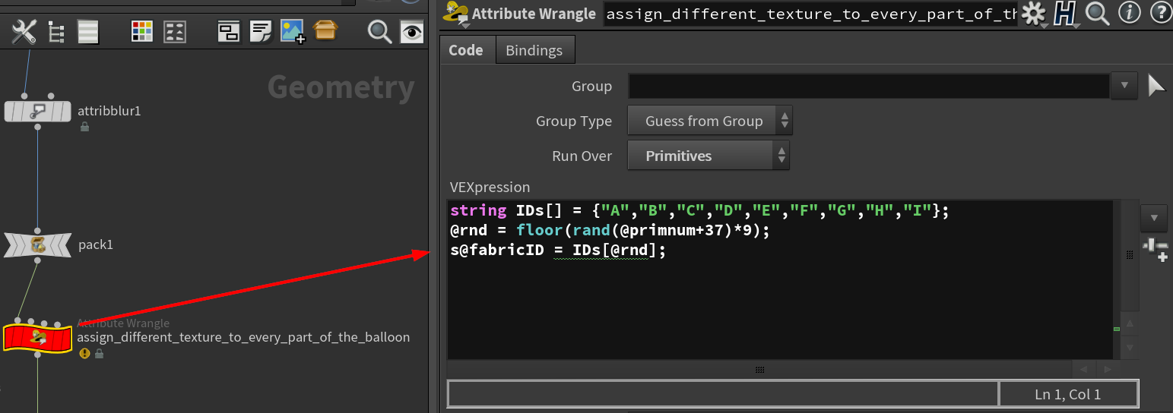Open the Run Over dropdown

point(709,156)
